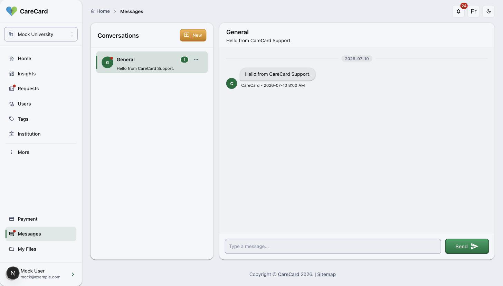Open Institution in the sidebar
Viewport: 503px width, 286px height.
click(x=41, y=134)
